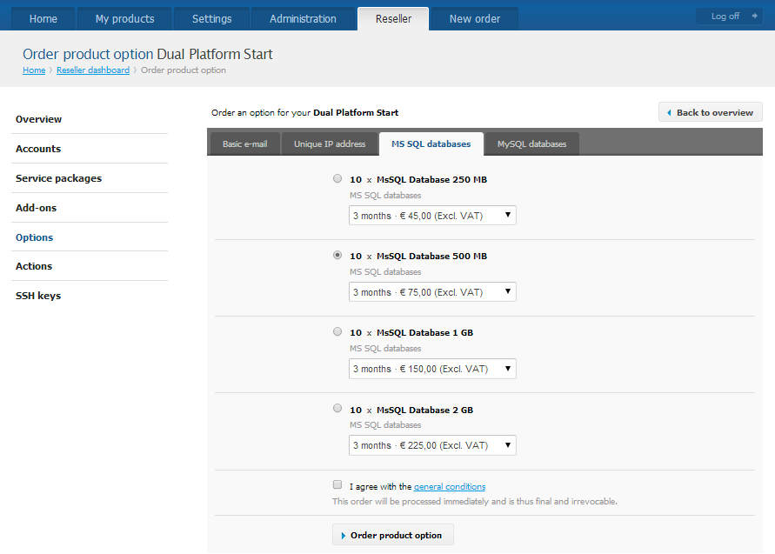
Task: Open Options in the sidebar
Action: [x=34, y=237]
